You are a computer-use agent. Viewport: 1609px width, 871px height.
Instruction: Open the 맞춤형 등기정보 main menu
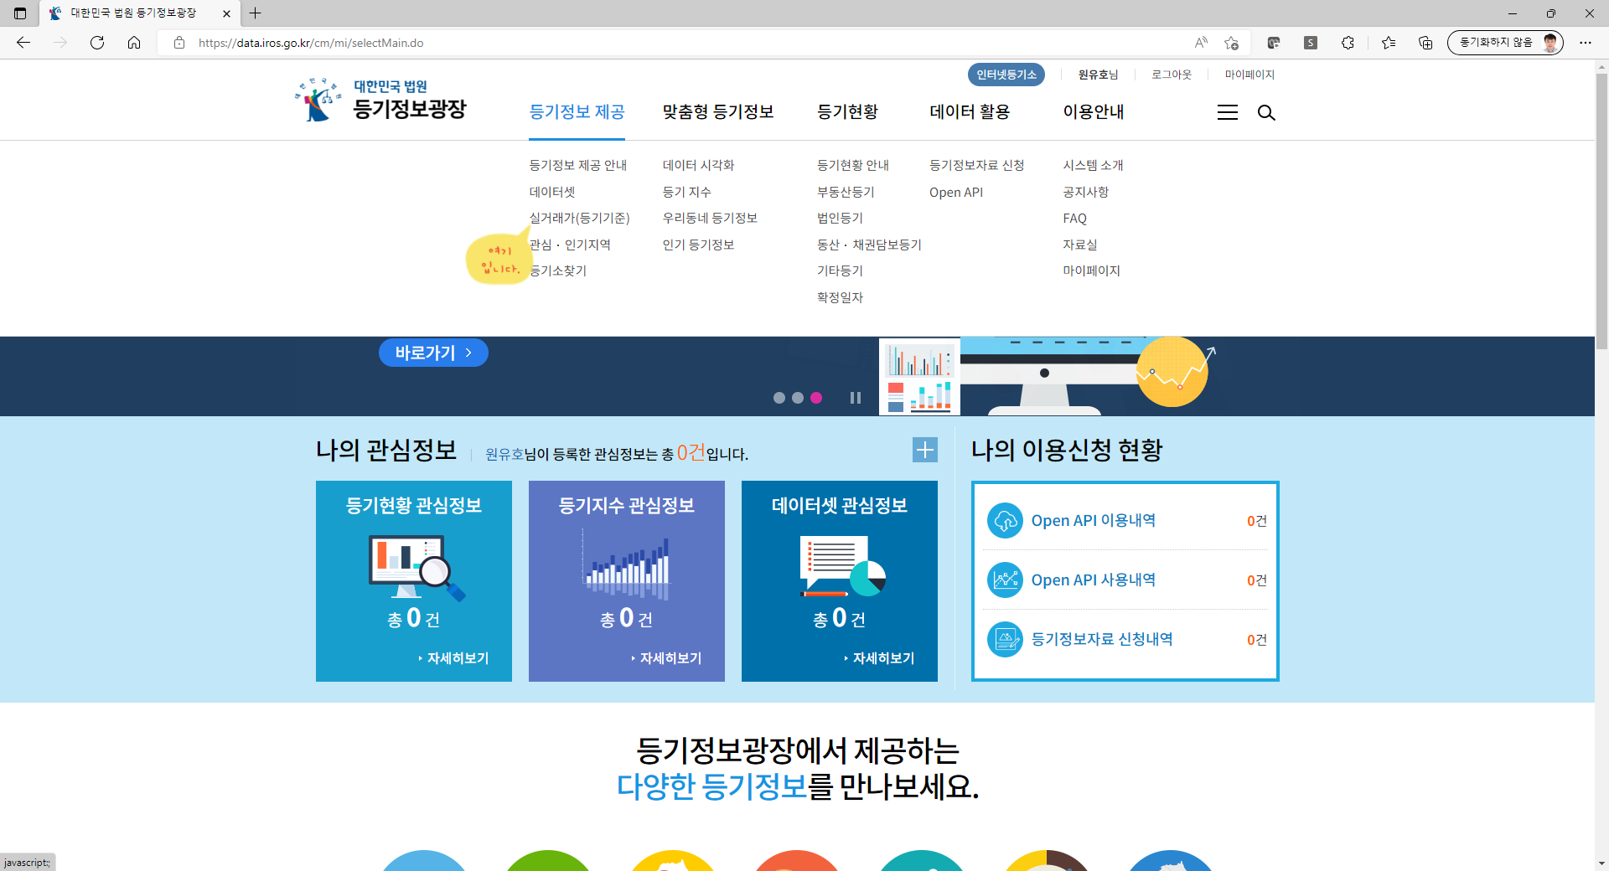coord(717,111)
